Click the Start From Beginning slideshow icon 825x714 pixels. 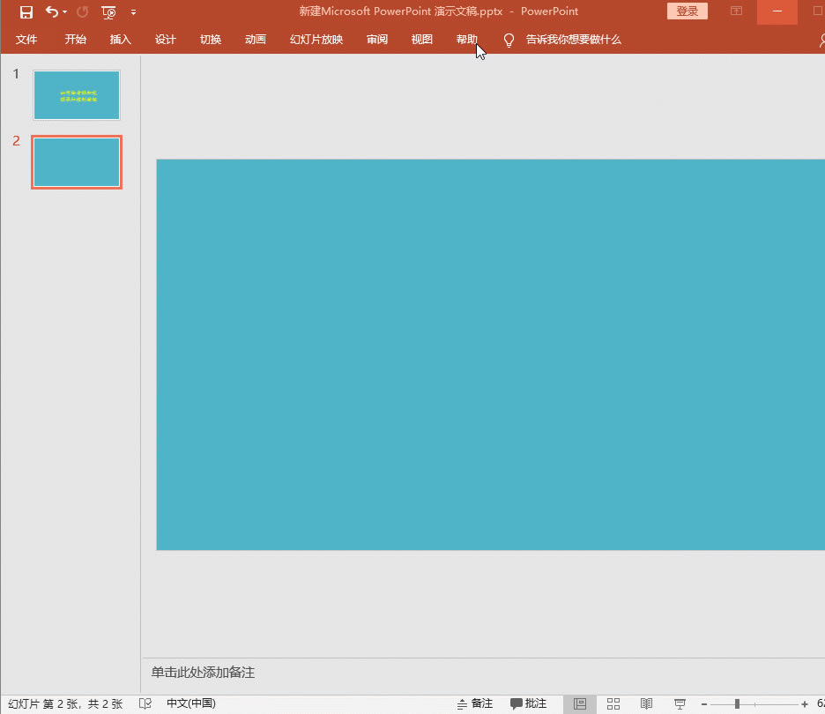[x=108, y=11]
